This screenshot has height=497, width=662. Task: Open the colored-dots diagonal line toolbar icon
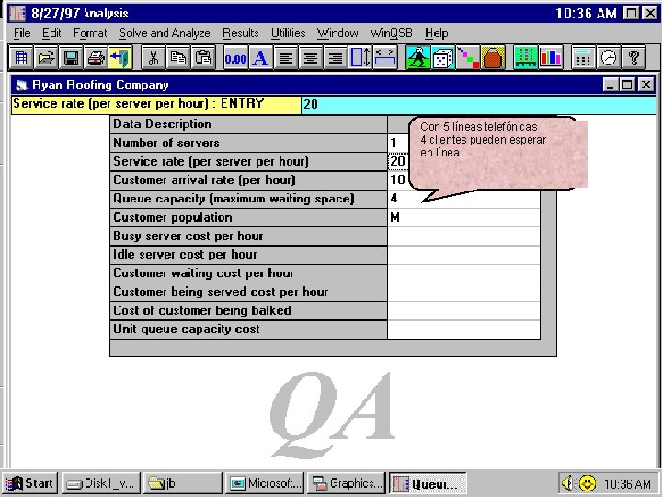(468, 57)
